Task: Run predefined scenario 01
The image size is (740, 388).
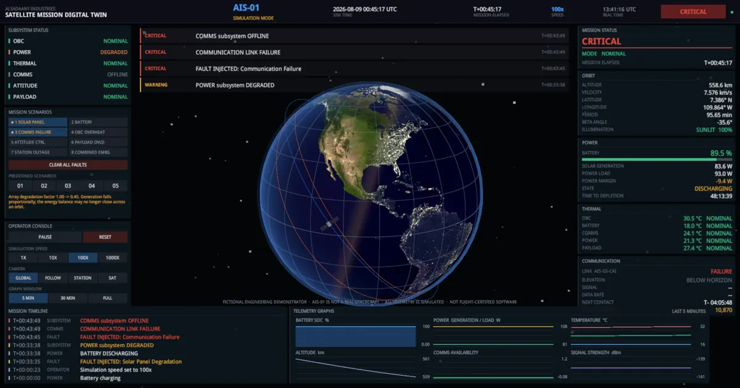Action: (20, 186)
